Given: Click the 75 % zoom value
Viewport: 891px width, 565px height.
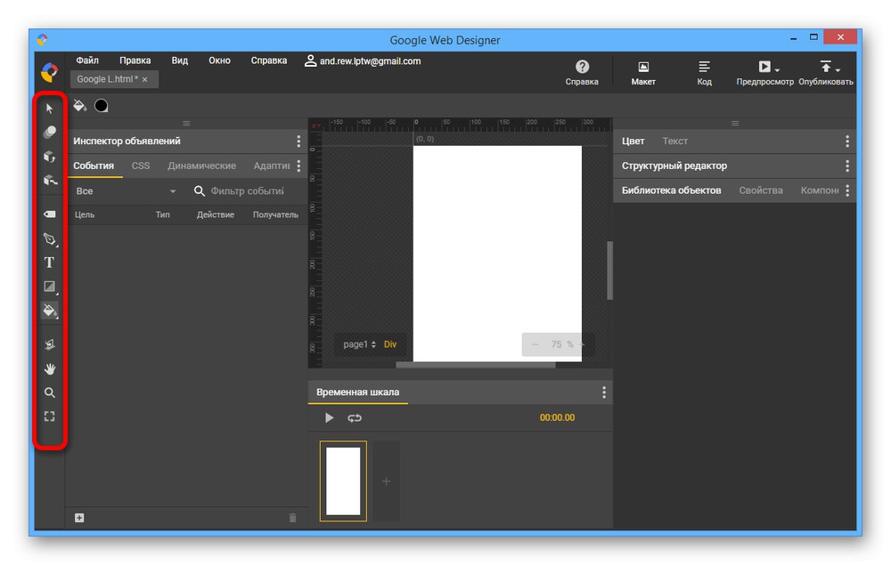Looking at the screenshot, I should tap(562, 344).
